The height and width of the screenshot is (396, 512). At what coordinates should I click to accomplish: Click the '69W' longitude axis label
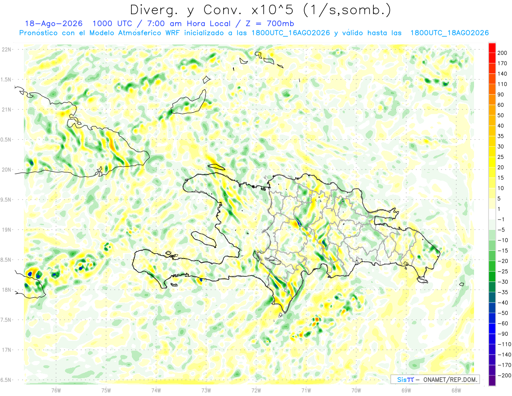[x=406, y=390]
